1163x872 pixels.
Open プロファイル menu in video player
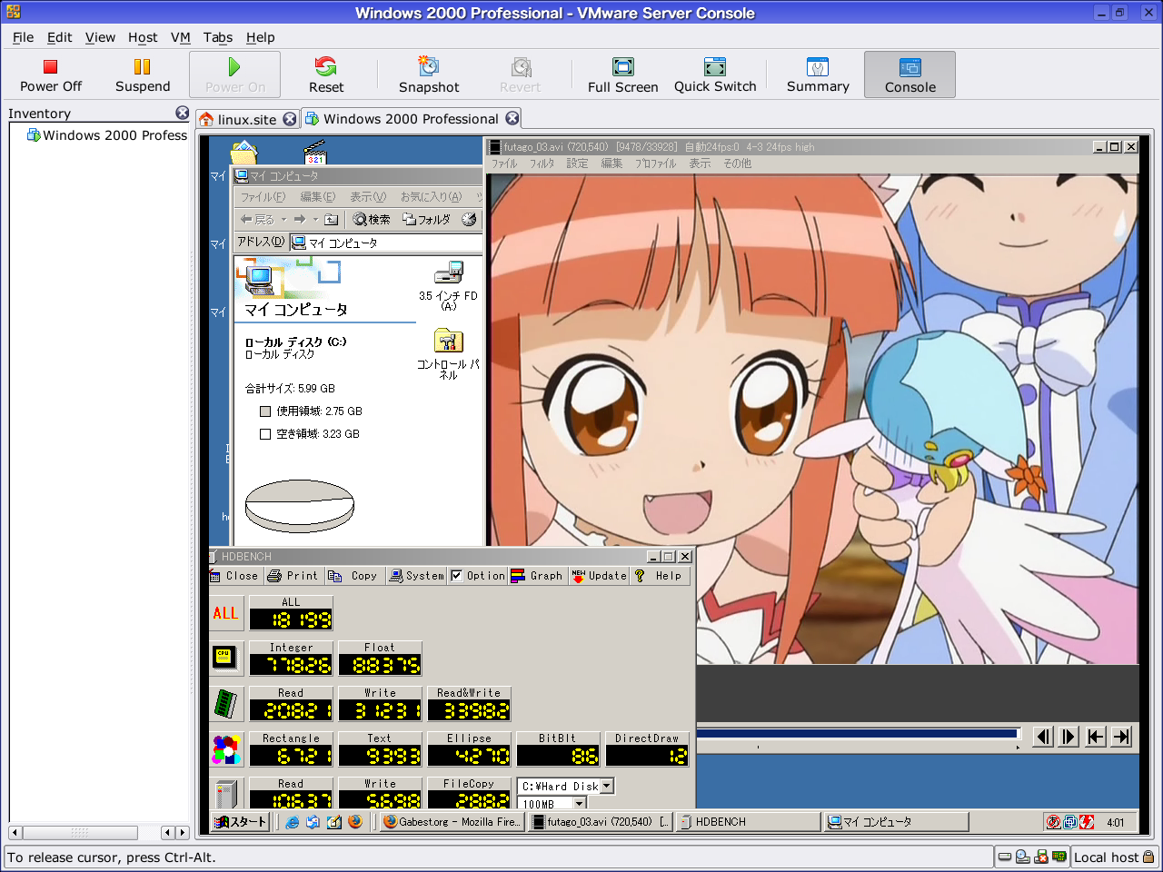tap(655, 163)
